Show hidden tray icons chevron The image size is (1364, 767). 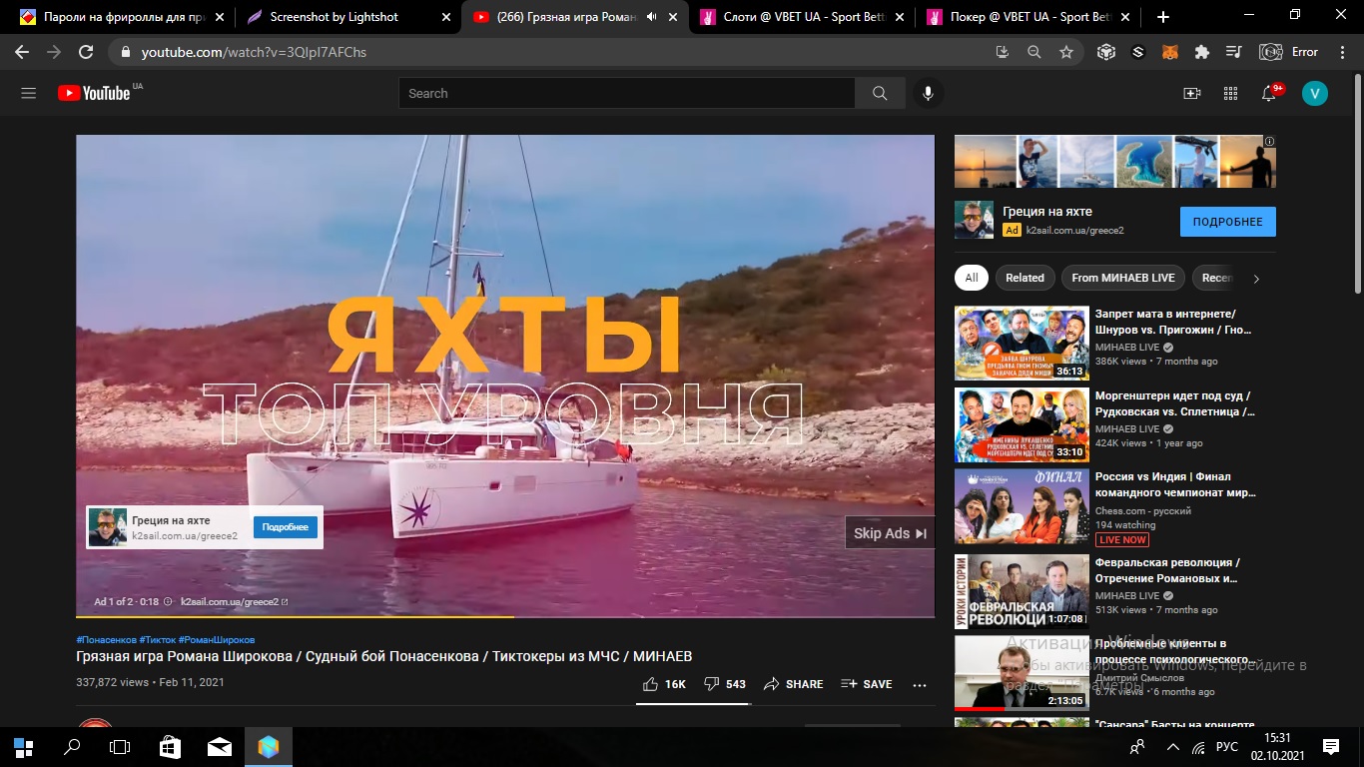click(x=1172, y=746)
